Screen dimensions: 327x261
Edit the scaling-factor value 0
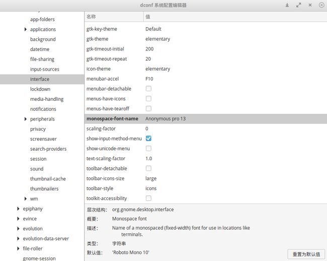click(x=147, y=128)
